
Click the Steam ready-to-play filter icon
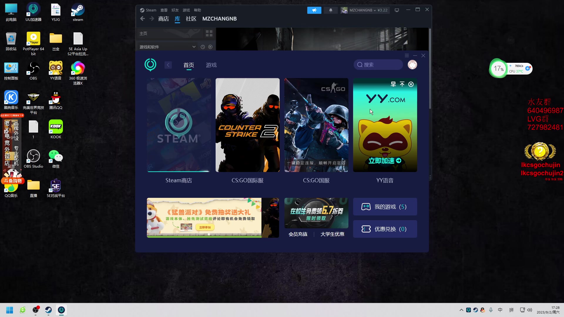point(210,47)
